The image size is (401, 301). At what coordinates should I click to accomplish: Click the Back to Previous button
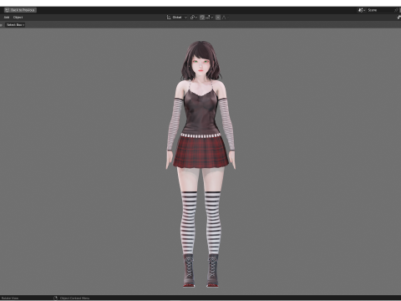click(20, 10)
